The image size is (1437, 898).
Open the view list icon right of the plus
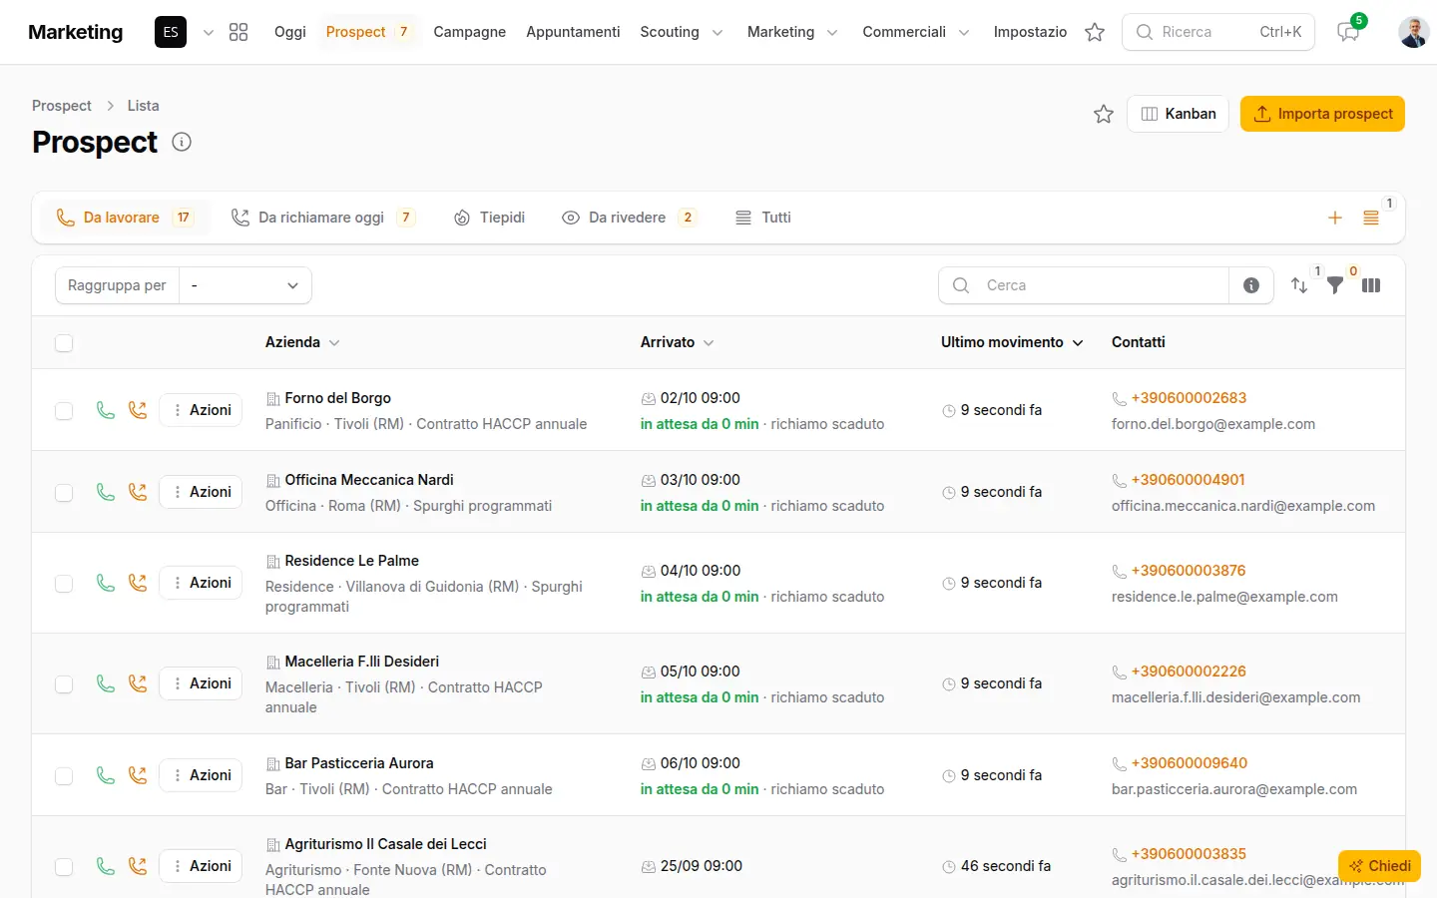(1371, 218)
